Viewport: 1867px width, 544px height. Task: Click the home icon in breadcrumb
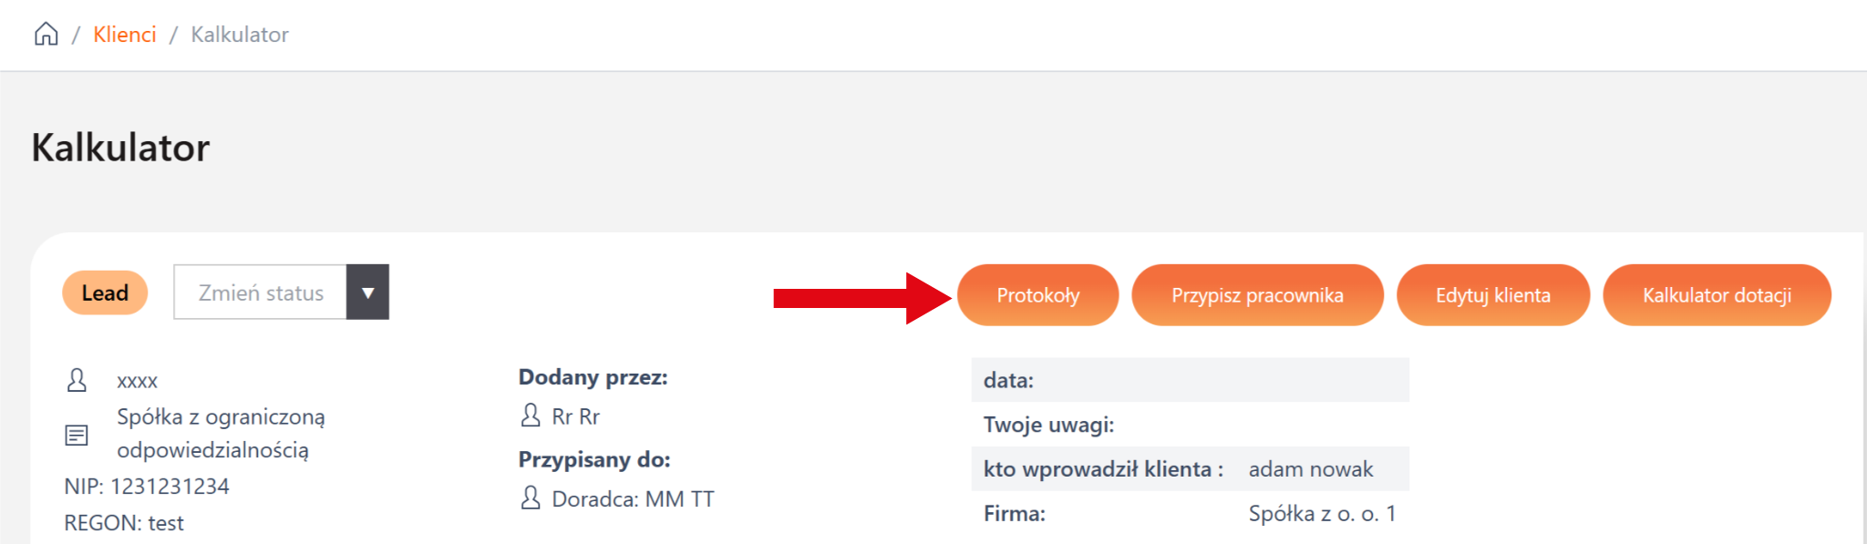tap(46, 35)
